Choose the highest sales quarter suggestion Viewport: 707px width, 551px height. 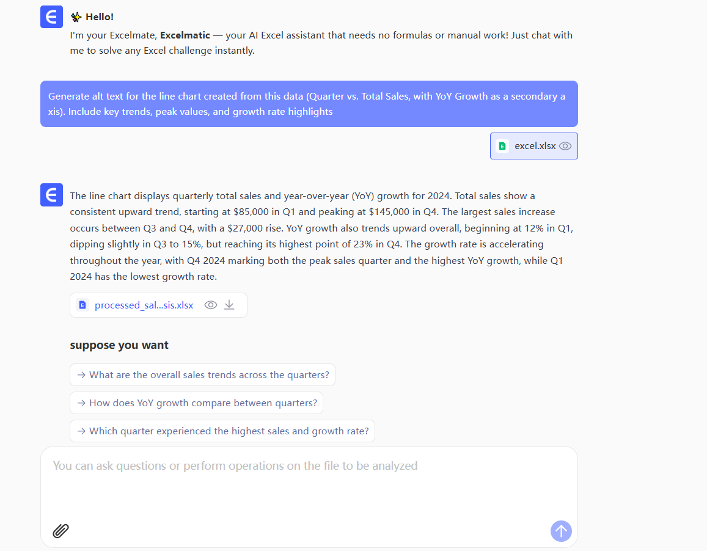pos(222,431)
